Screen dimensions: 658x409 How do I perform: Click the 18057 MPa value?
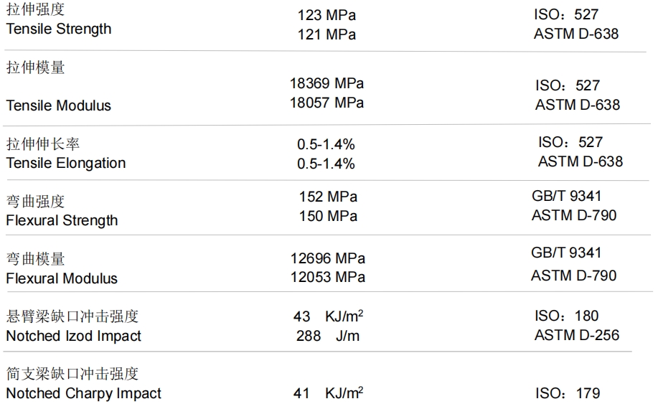326,103
